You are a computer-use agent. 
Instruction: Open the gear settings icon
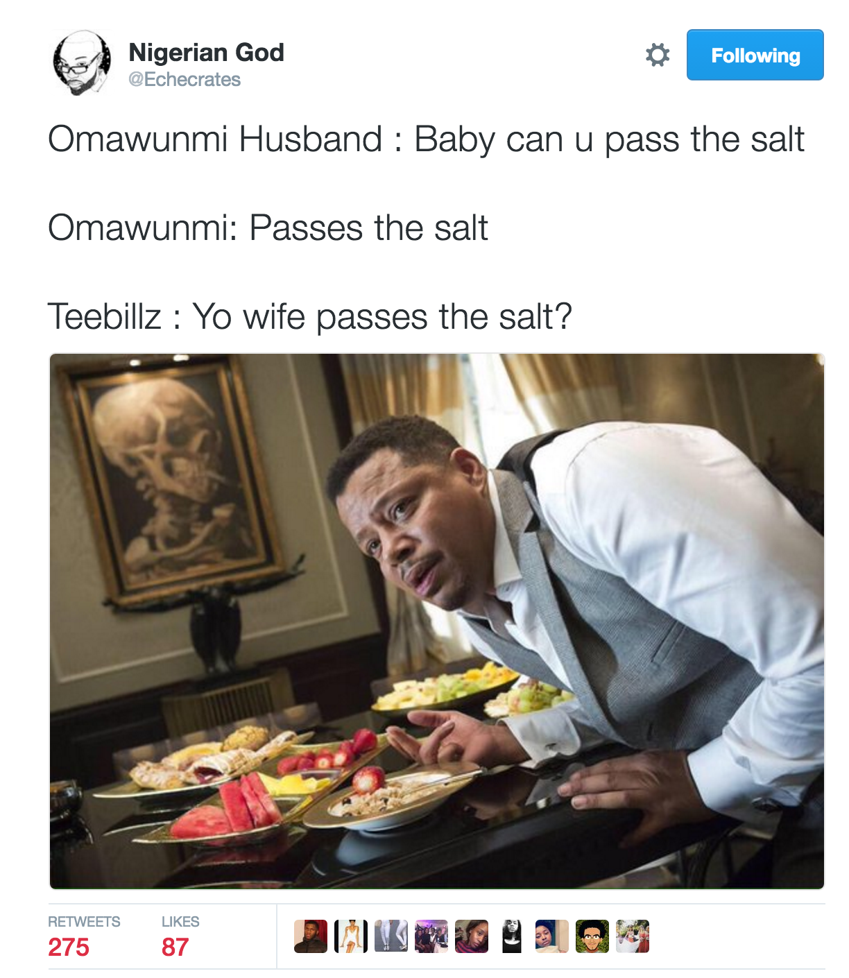point(657,55)
